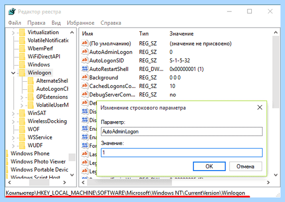Sort values by the Значение column header

(x=181, y=34)
